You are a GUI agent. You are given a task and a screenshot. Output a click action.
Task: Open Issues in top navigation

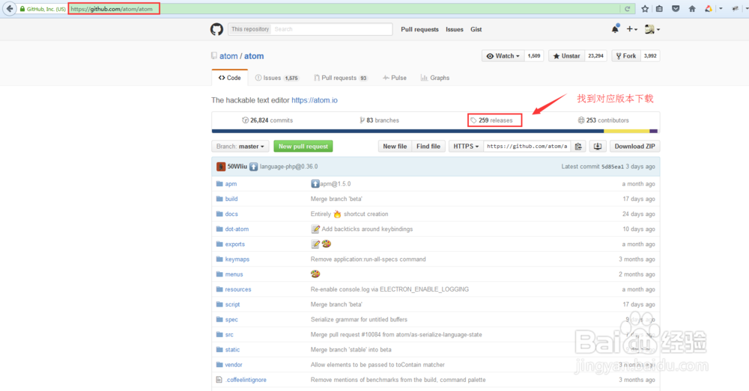[455, 29]
